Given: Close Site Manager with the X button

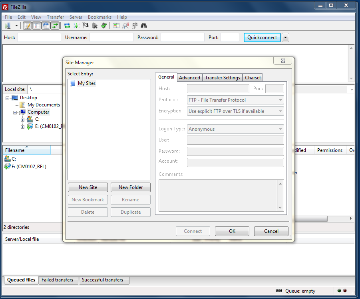Looking at the screenshot, I should pos(283,61).
